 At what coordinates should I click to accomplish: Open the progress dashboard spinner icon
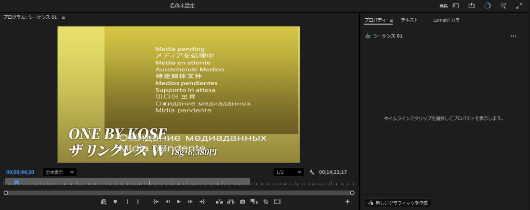tap(488, 6)
